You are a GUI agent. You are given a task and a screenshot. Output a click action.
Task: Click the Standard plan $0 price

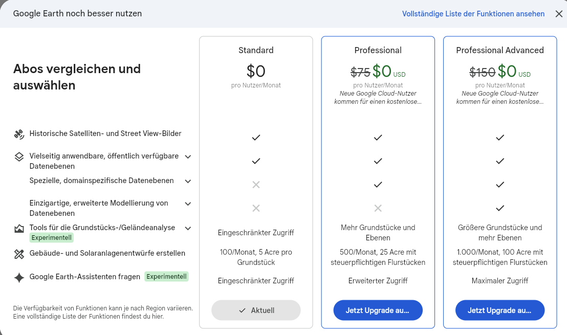256,71
